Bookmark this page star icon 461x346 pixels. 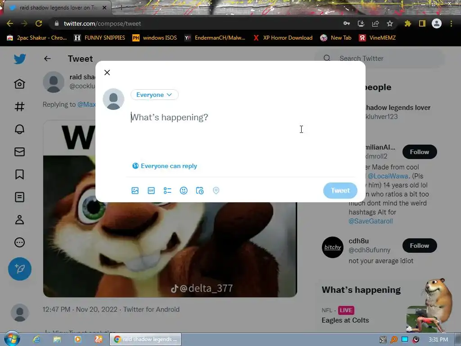point(390,23)
